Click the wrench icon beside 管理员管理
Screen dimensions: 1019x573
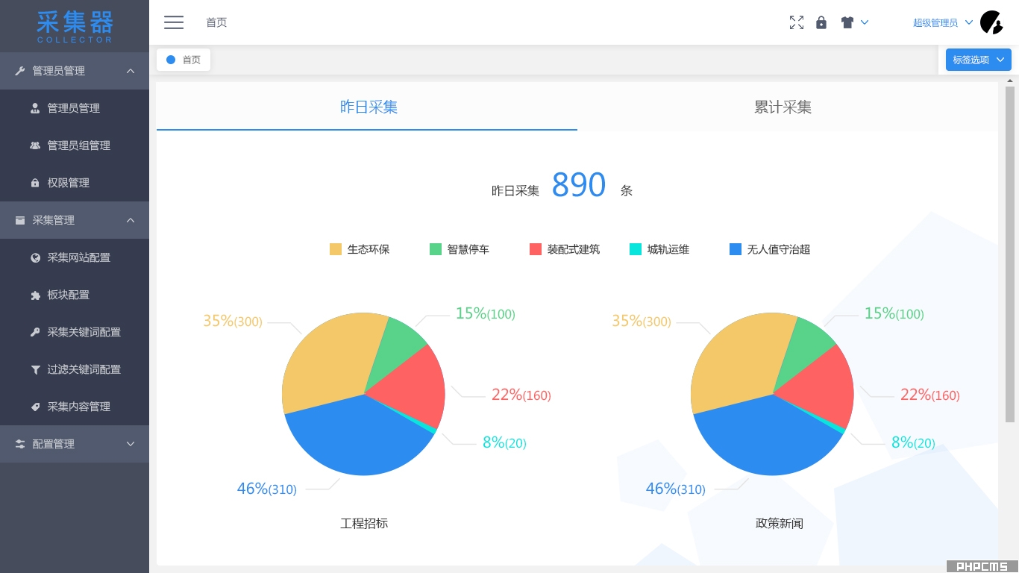click(20, 71)
